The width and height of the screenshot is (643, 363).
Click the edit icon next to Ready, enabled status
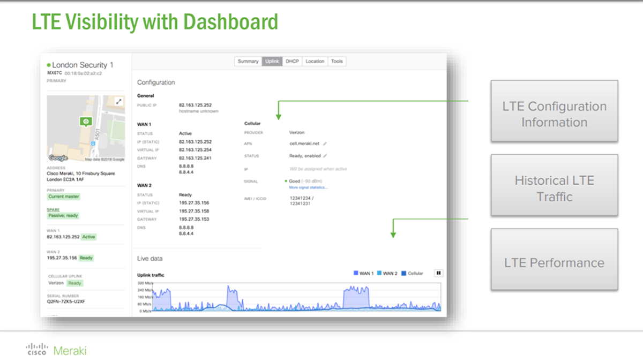pyautogui.click(x=325, y=156)
